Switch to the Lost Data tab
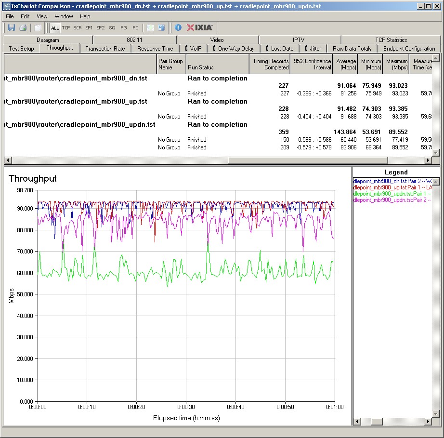444x438 pixels. 279,49
